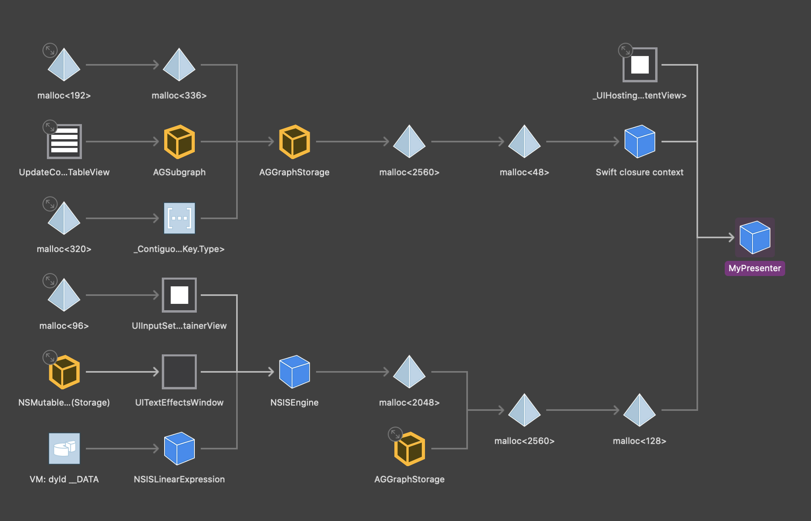
Task: Select the malloc<96> pyramid node
Action: [64, 295]
